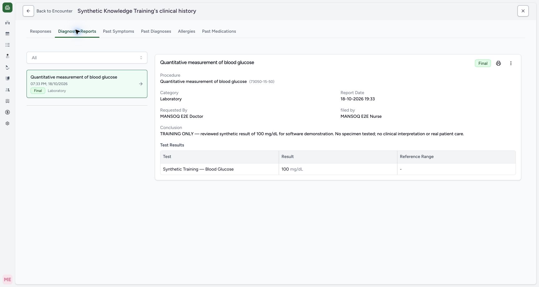Expand the All filter dropdown
539x287 pixels.
[x=87, y=58]
